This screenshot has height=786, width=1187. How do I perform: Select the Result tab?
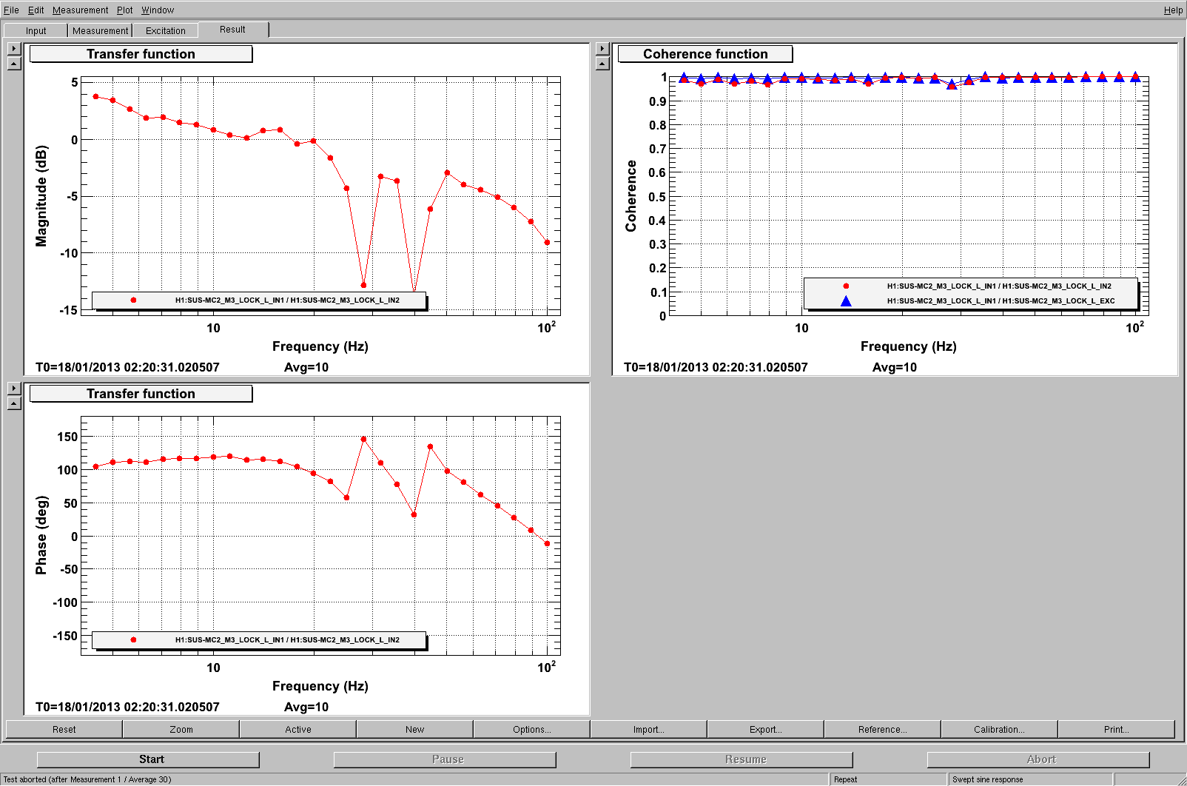click(x=232, y=30)
